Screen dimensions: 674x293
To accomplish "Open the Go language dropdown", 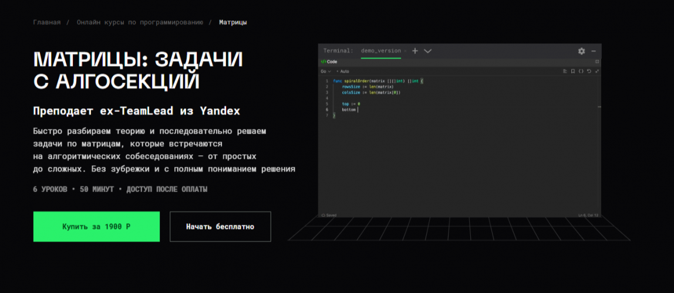I will coord(326,71).
